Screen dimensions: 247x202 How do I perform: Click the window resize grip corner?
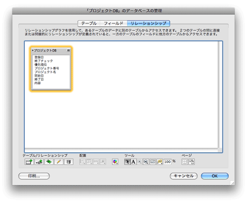(232, 183)
